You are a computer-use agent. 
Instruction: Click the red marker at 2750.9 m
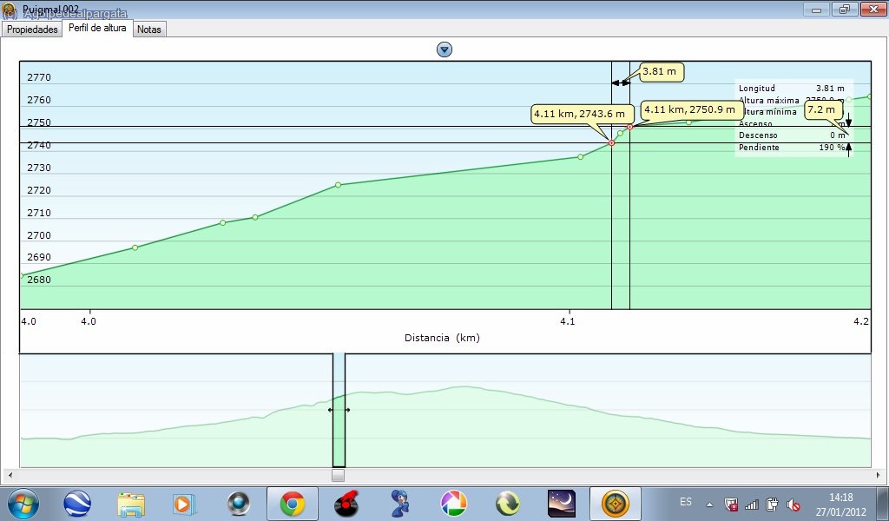coord(629,127)
